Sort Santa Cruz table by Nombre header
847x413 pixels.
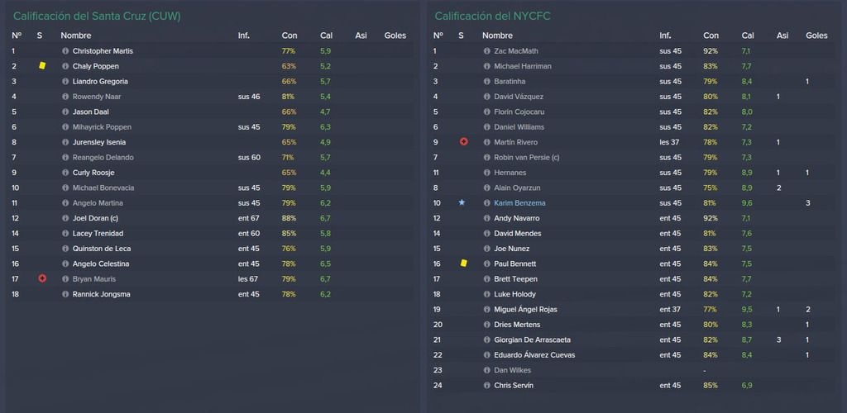75,36
